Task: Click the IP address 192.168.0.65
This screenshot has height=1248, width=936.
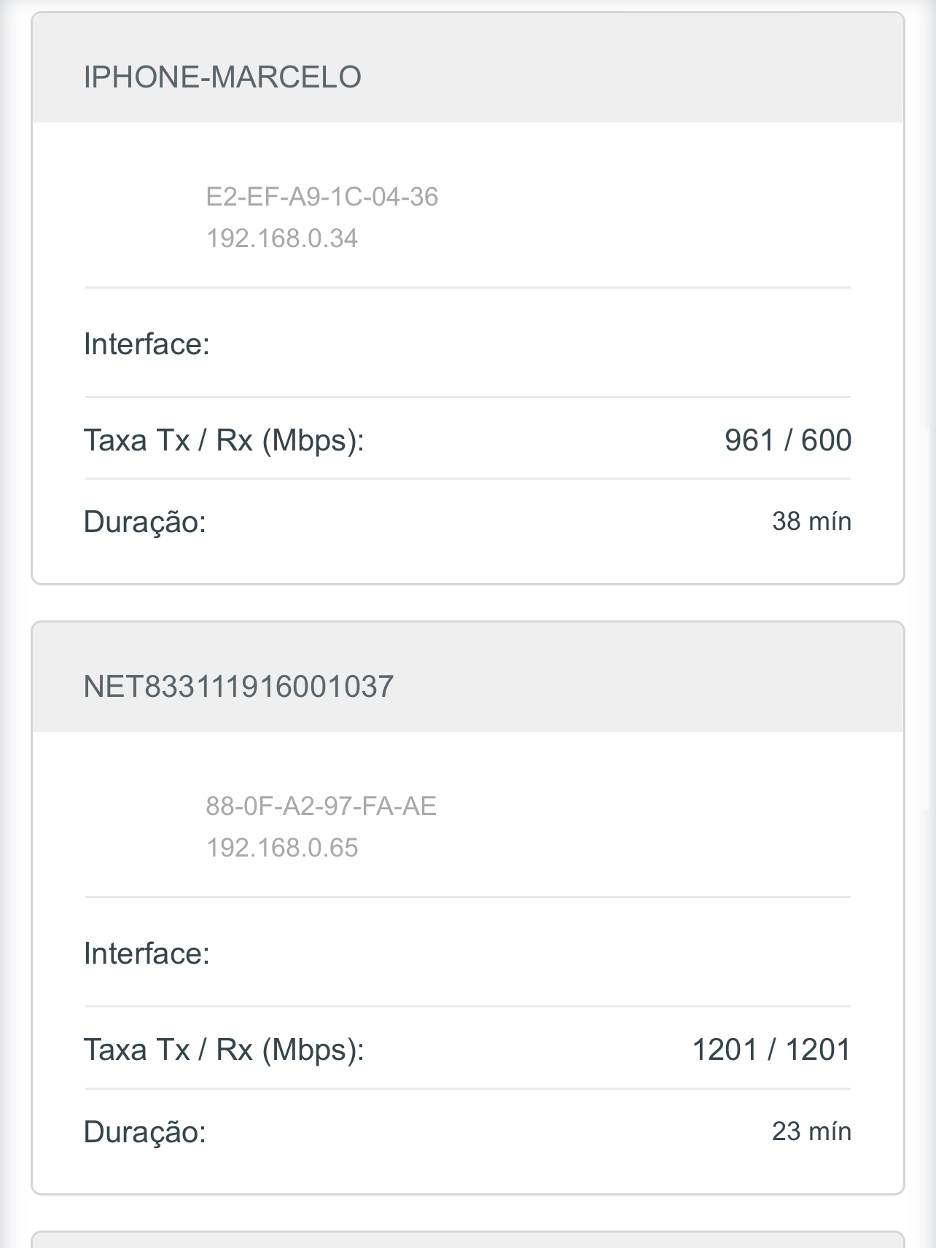Action: tap(282, 848)
